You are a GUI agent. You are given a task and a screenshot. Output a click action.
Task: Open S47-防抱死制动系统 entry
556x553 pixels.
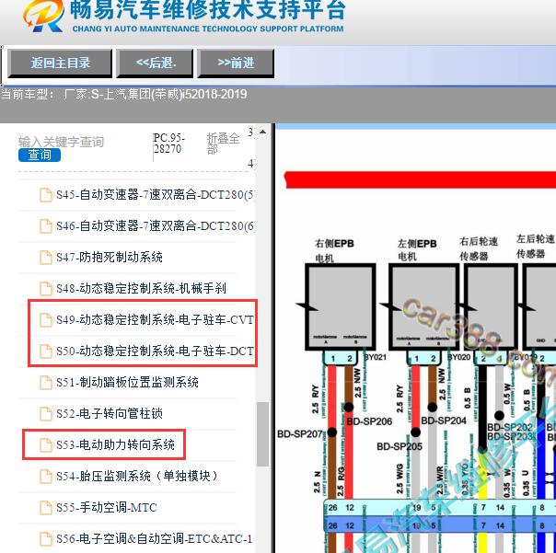click(110, 257)
